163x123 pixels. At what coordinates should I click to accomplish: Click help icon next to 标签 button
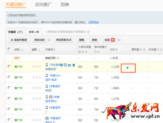click(119, 40)
